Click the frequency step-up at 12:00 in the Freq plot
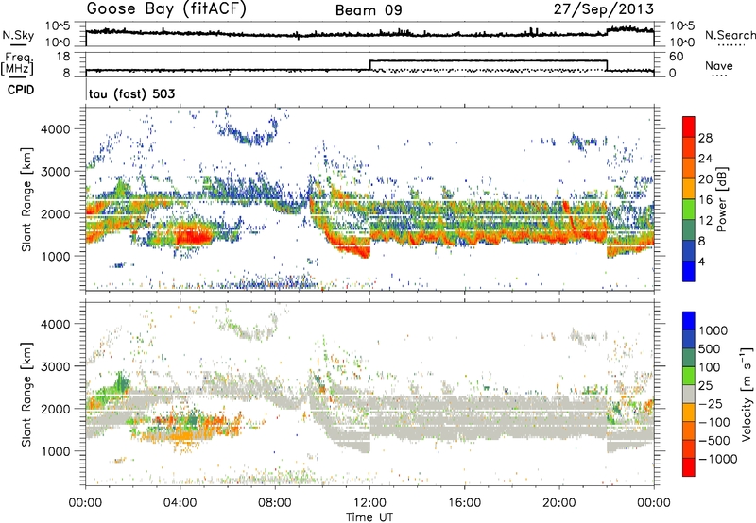 (x=369, y=65)
